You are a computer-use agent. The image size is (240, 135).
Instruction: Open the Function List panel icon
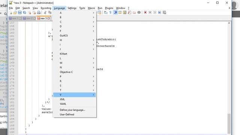[x=129, y=12]
